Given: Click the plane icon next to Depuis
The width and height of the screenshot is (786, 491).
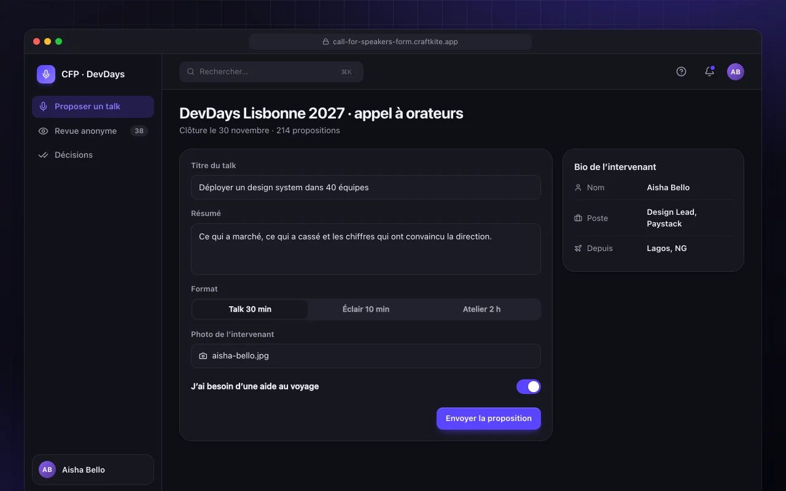Looking at the screenshot, I should pyautogui.click(x=578, y=249).
